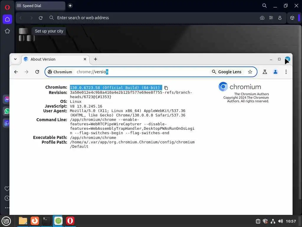The height and width of the screenshot is (227, 302).
Task: Click the Chromium site info chip
Action: pos(60,72)
